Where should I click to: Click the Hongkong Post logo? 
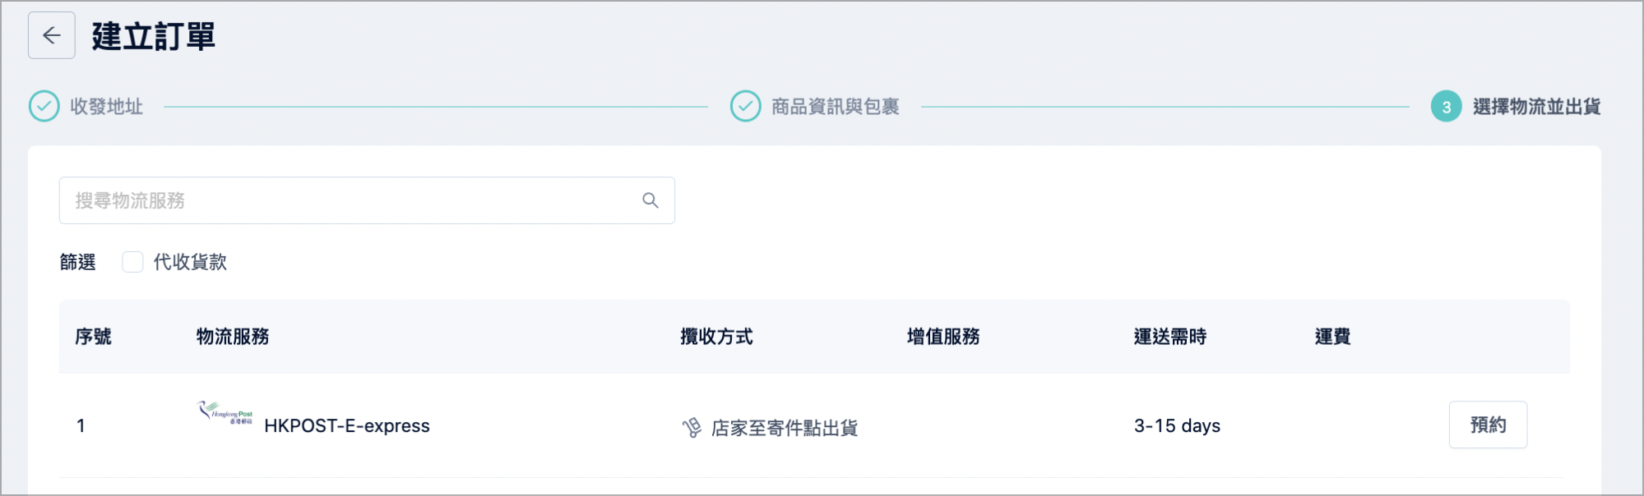(x=225, y=411)
